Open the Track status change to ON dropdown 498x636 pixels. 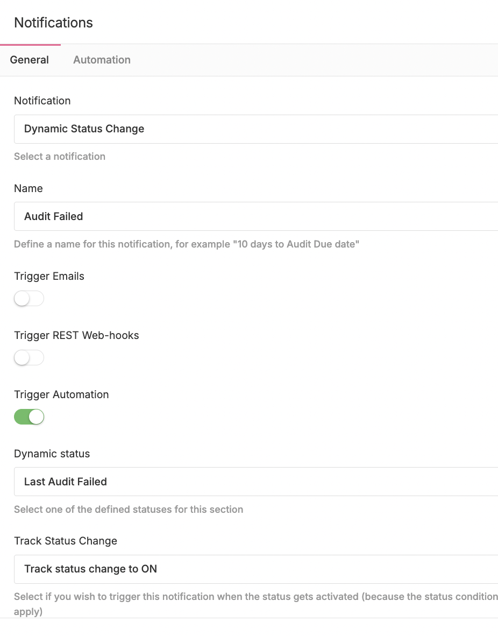point(256,569)
